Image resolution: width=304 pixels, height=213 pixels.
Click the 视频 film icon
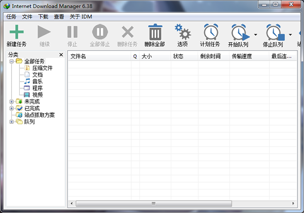27,95
